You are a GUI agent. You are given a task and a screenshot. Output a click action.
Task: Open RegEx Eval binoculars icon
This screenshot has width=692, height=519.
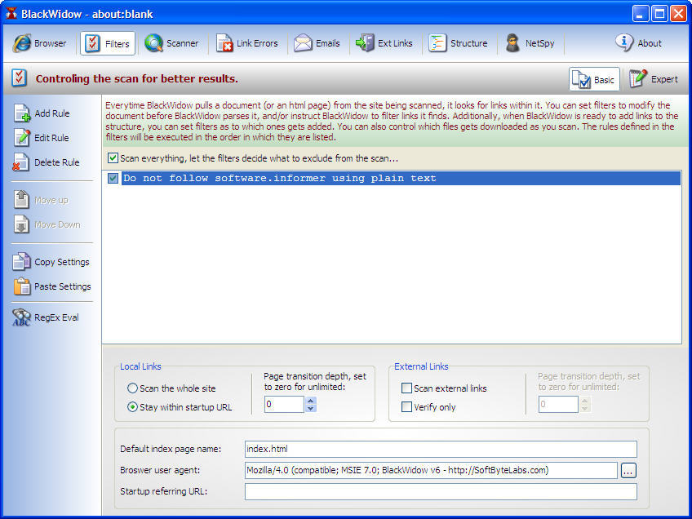point(21,317)
